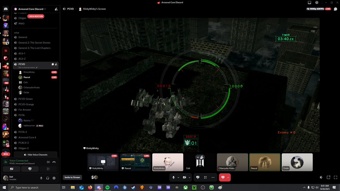Pop out the stream window
The image size is (340, 191).
tap(328, 177)
